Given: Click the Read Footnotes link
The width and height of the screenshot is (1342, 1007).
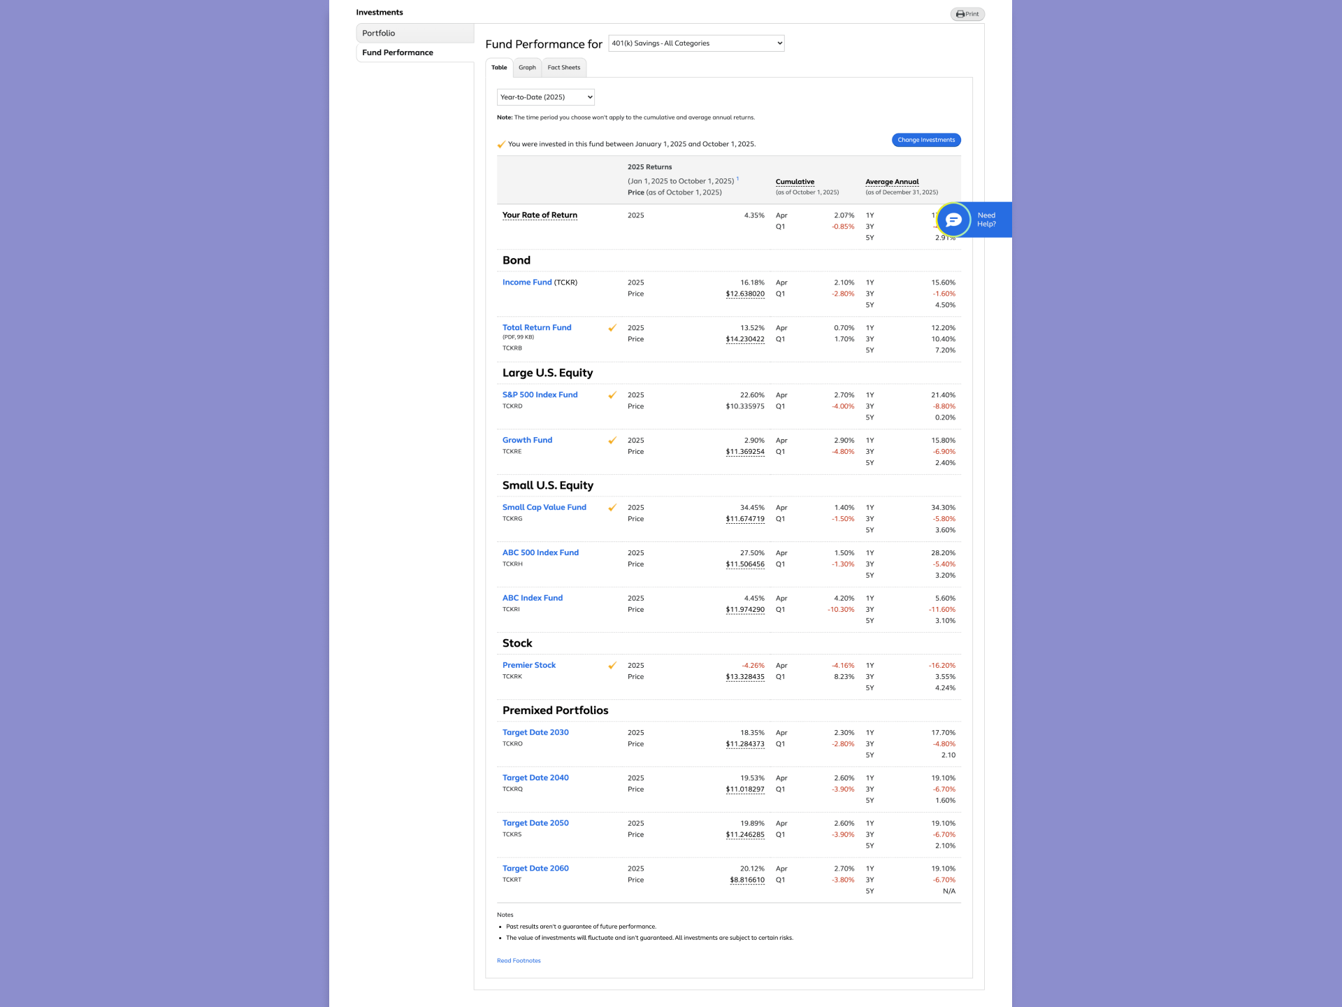Looking at the screenshot, I should point(519,961).
